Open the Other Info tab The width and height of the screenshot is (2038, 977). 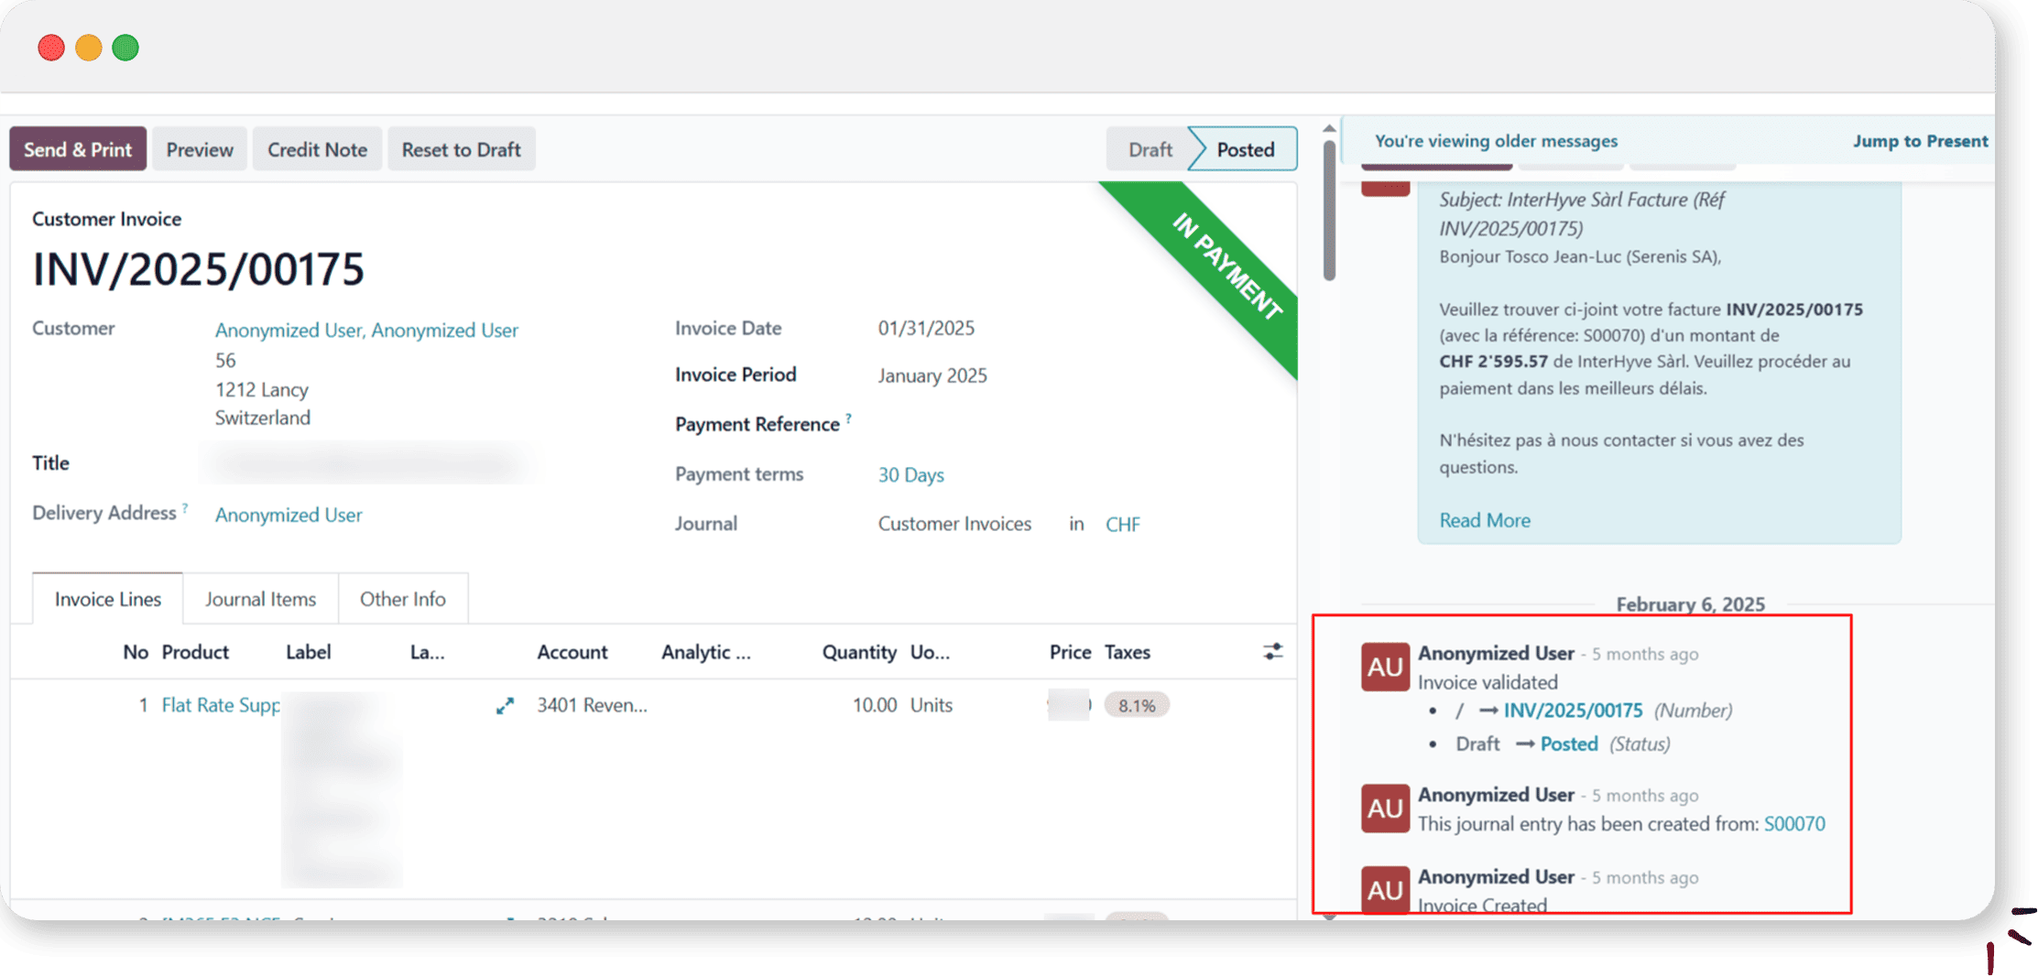coord(402,599)
